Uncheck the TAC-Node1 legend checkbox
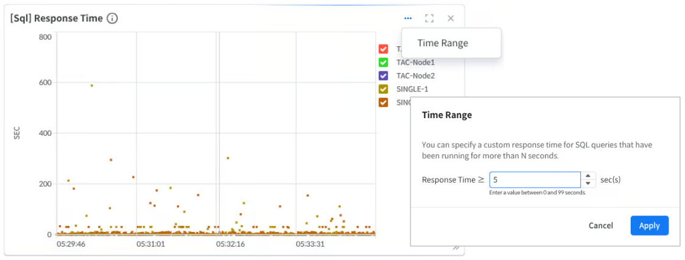The width and height of the screenshot is (685, 260). [384, 63]
